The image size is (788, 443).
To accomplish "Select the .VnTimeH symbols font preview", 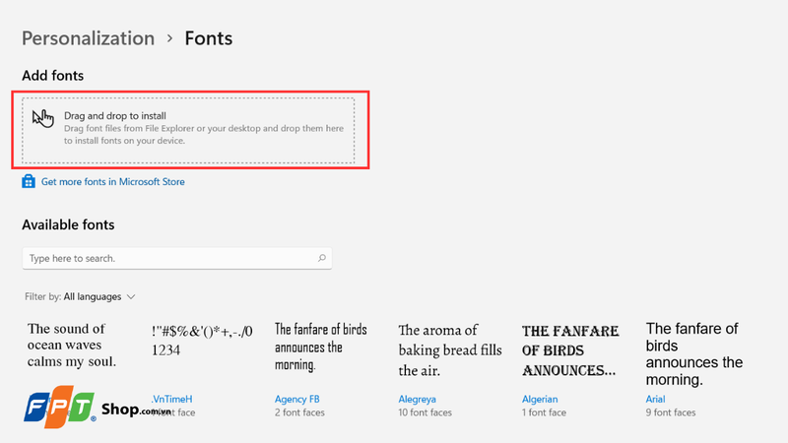I will click(x=202, y=341).
